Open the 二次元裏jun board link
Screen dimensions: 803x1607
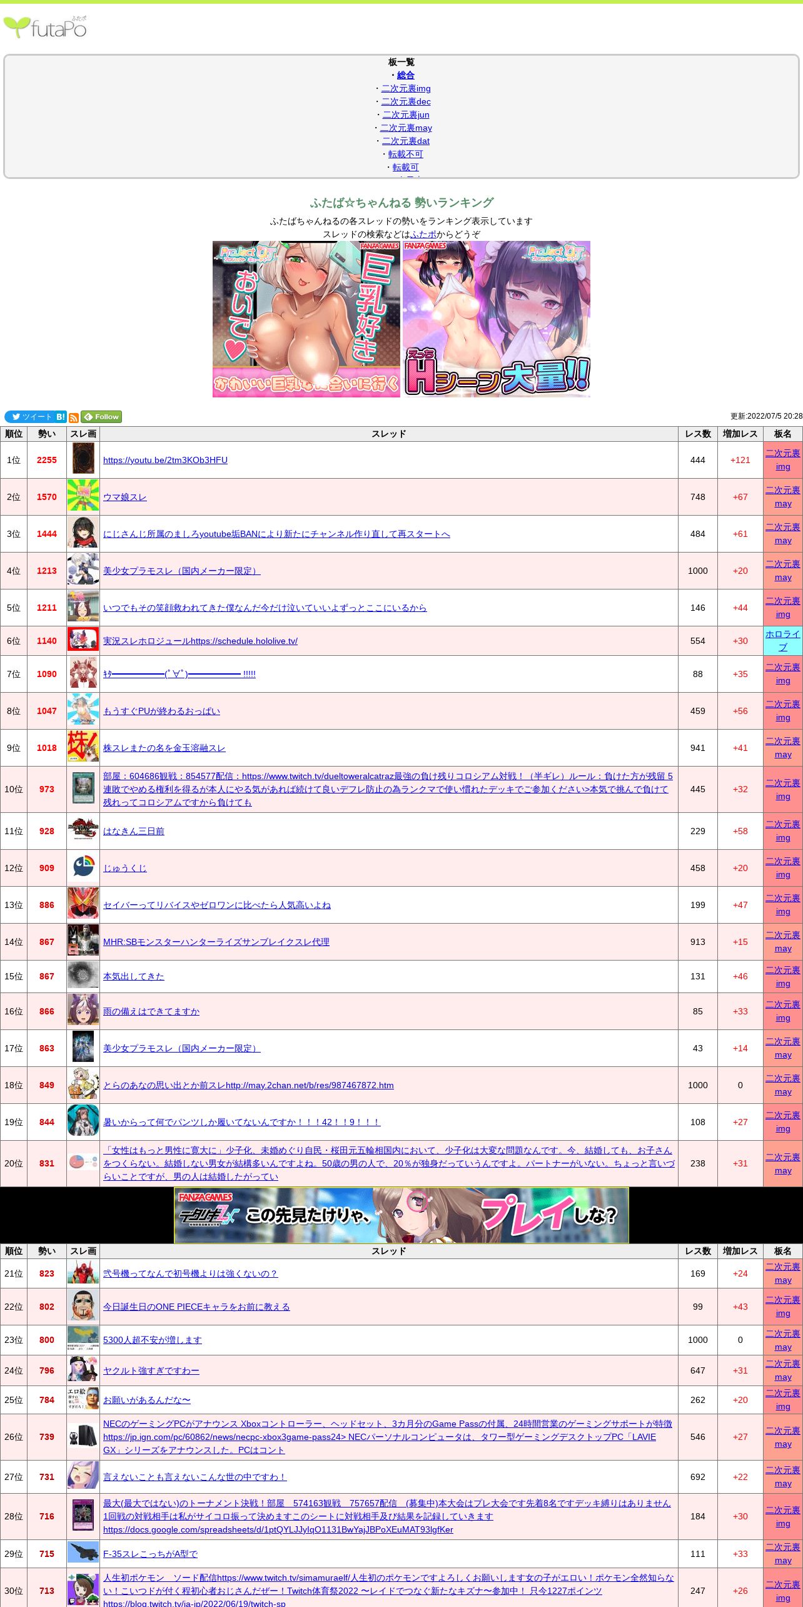point(406,115)
